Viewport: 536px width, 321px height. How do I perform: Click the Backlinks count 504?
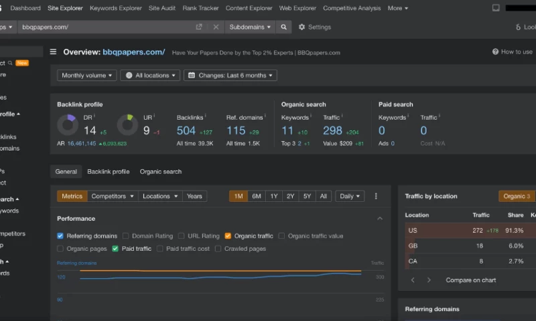pos(186,130)
